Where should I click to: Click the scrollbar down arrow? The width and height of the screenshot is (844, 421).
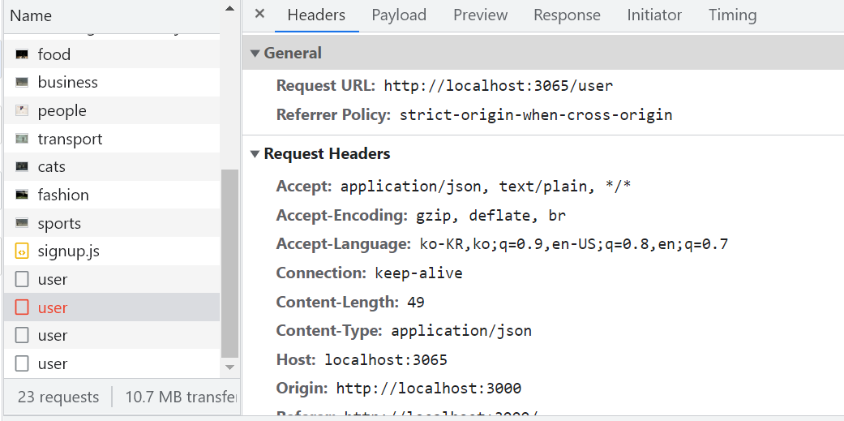click(230, 367)
